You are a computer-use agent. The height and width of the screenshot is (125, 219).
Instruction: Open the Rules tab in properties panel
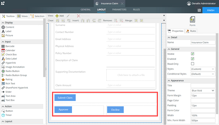pos(191,31)
